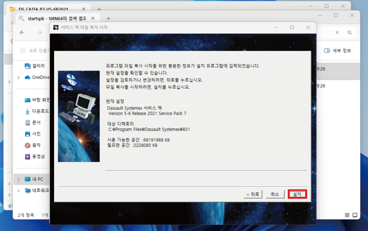Go back with the < 뒤로 button
368x231 pixels.
coord(253,194)
